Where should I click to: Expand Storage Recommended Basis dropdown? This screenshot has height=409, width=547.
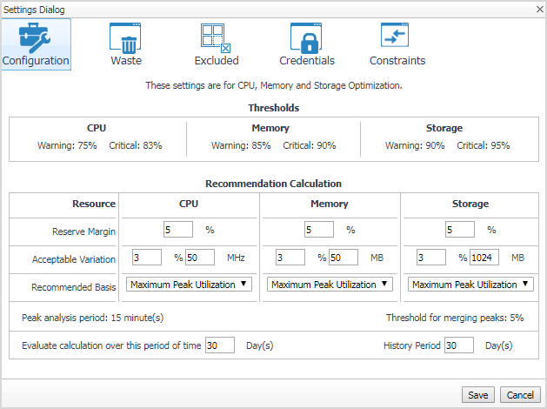pos(470,285)
